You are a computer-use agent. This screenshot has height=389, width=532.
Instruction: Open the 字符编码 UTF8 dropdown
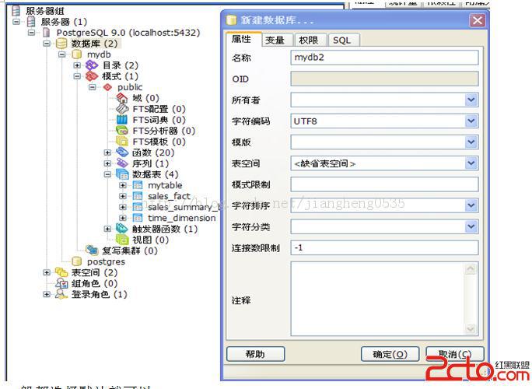pyautogui.click(x=471, y=121)
